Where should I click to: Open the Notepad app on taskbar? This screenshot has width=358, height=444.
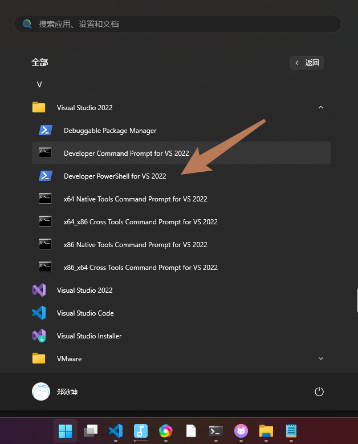(x=291, y=431)
